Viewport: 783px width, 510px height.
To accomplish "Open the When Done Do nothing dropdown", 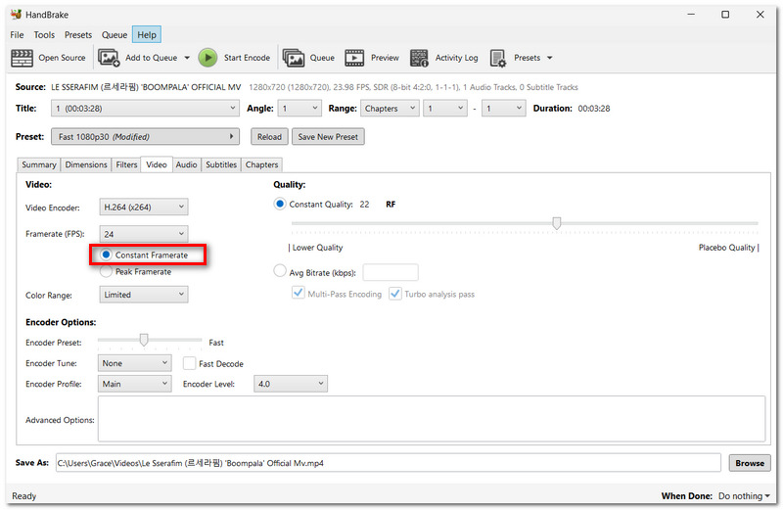I will point(744,496).
